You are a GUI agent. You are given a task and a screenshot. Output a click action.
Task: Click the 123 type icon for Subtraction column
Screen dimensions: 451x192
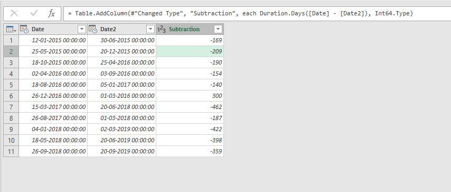[x=162, y=29]
